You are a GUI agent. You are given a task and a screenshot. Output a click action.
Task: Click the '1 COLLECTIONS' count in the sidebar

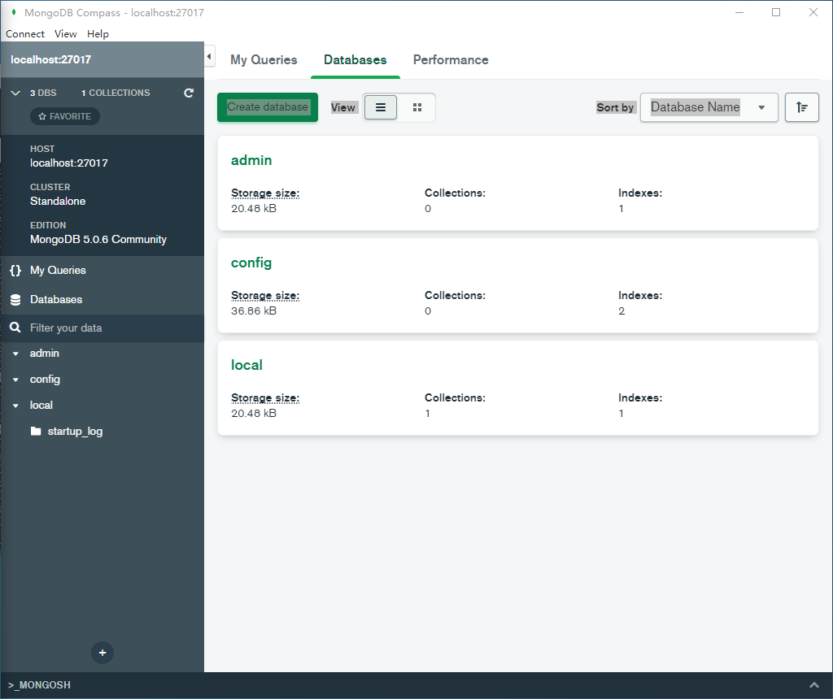(x=116, y=93)
